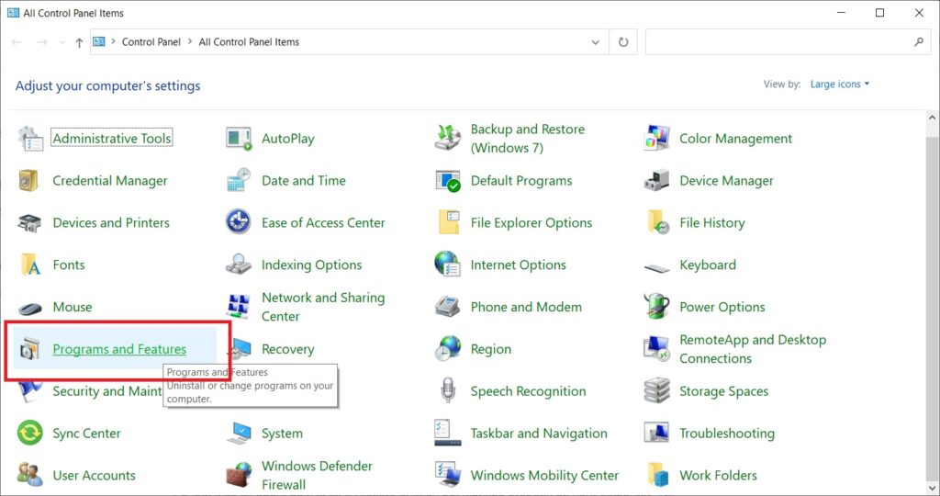Click the Credential Manager safe icon
This screenshot has width=940, height=496.
coord(28,181)
